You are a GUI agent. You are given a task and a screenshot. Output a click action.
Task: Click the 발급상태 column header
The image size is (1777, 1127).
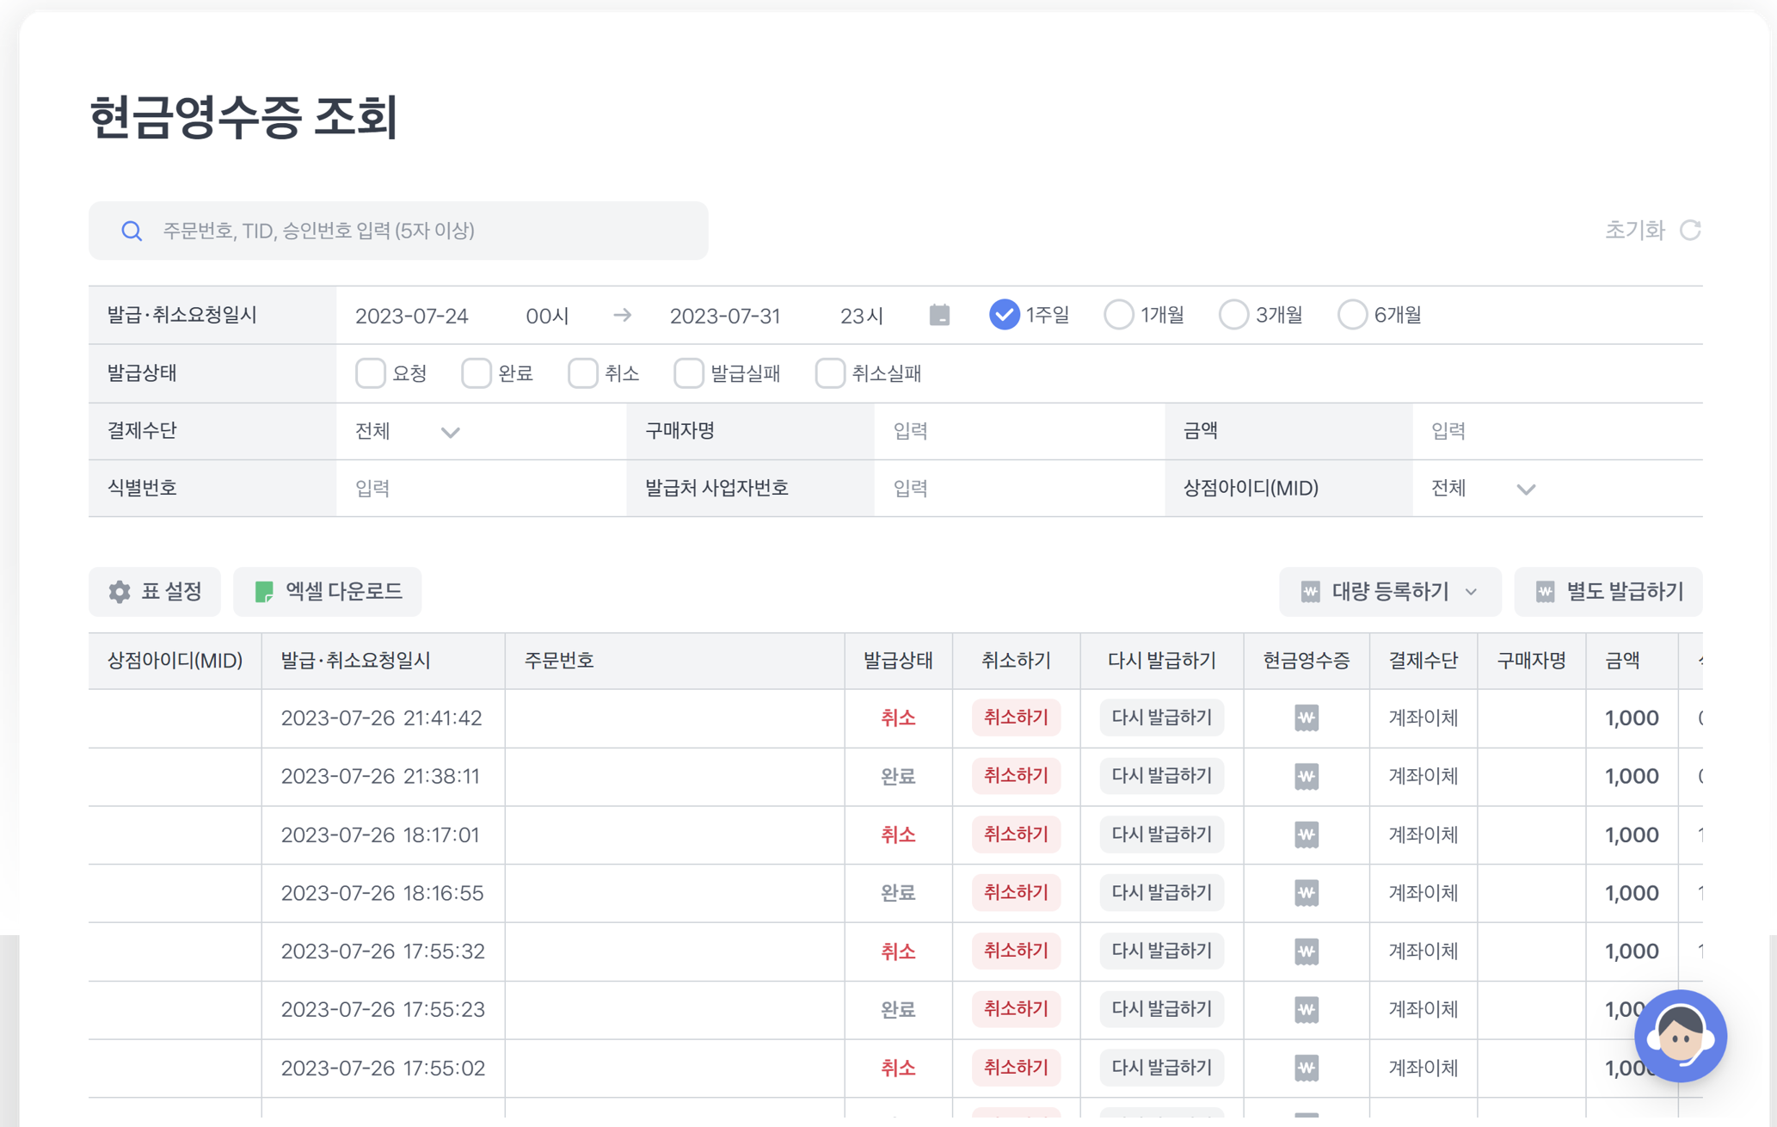[x=897, y=661]
